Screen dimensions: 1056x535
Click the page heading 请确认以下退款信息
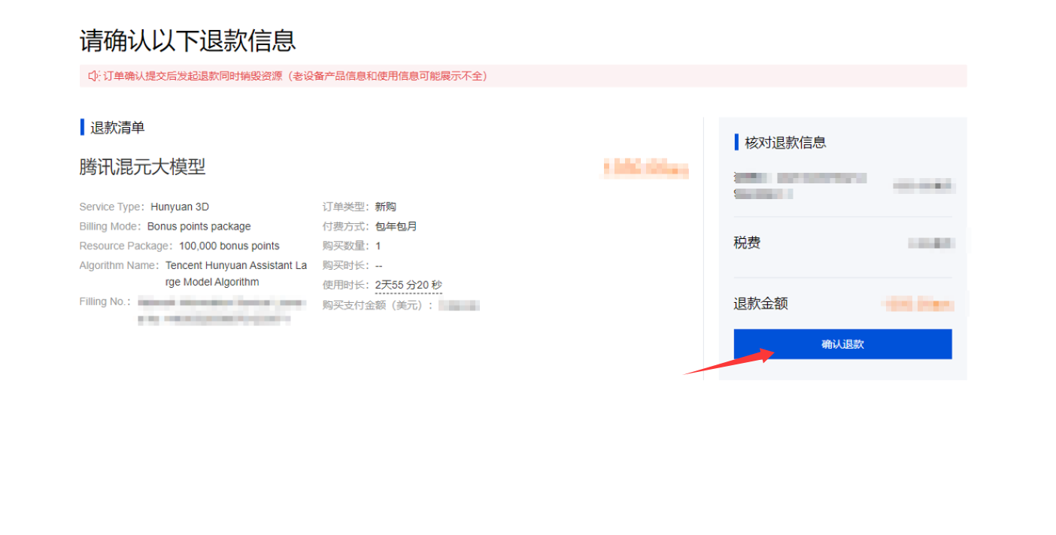pyautogui.click(x=187, y=40)
